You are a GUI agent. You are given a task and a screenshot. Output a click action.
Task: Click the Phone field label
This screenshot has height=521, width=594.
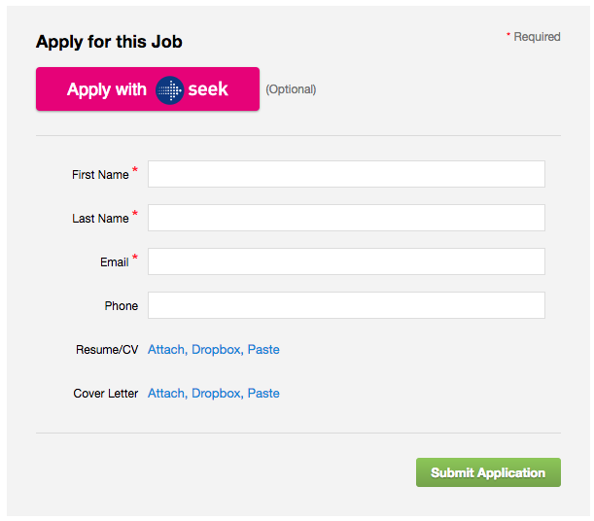(122, 306)
